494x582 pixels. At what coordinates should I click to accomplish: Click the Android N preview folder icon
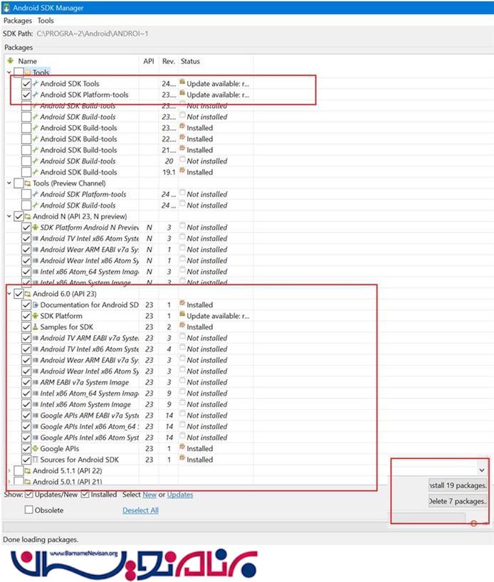click(28, 216)
